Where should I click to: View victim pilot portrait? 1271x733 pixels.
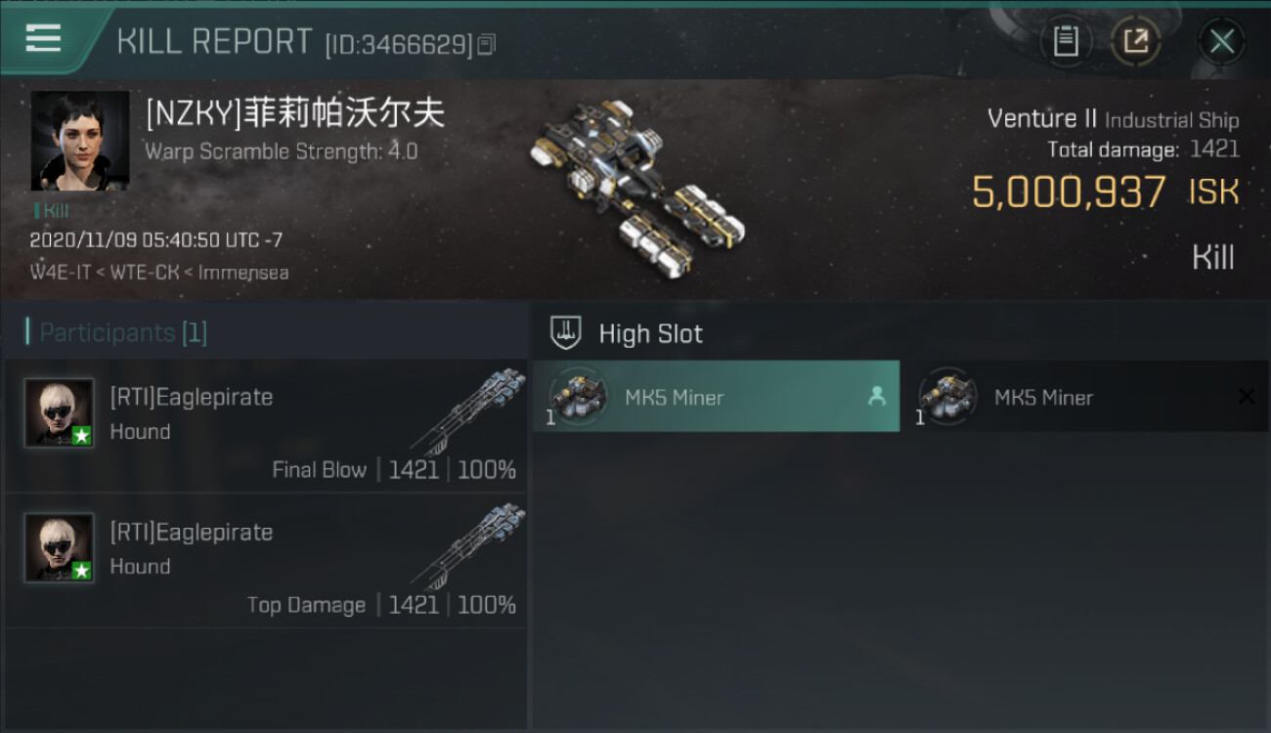pos(80,141)
